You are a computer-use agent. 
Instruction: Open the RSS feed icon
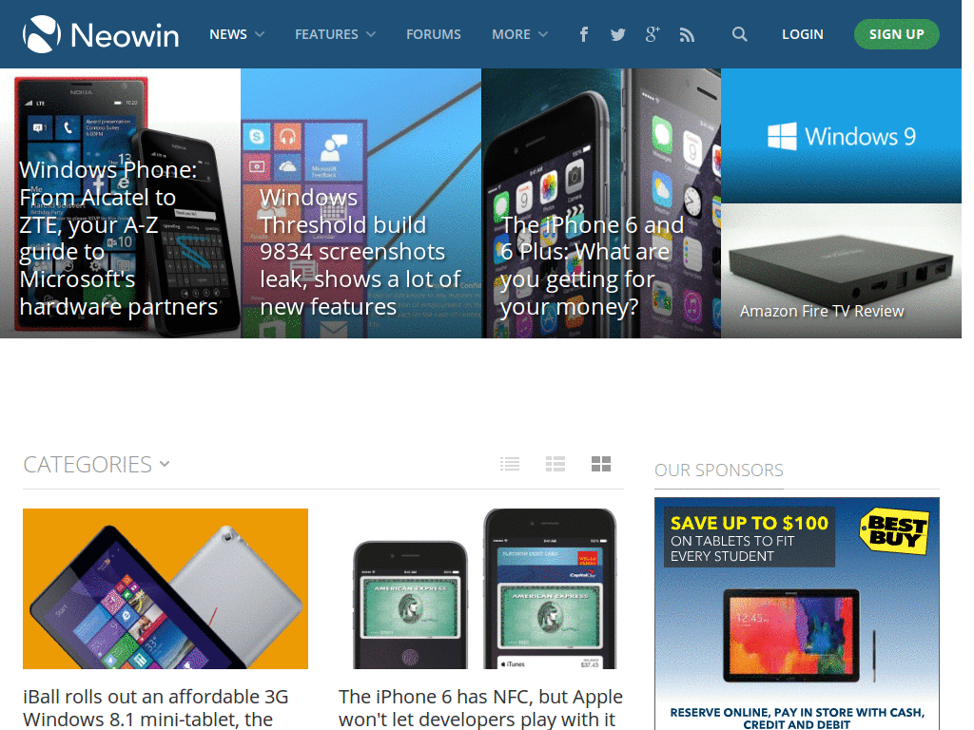[687, 35]
